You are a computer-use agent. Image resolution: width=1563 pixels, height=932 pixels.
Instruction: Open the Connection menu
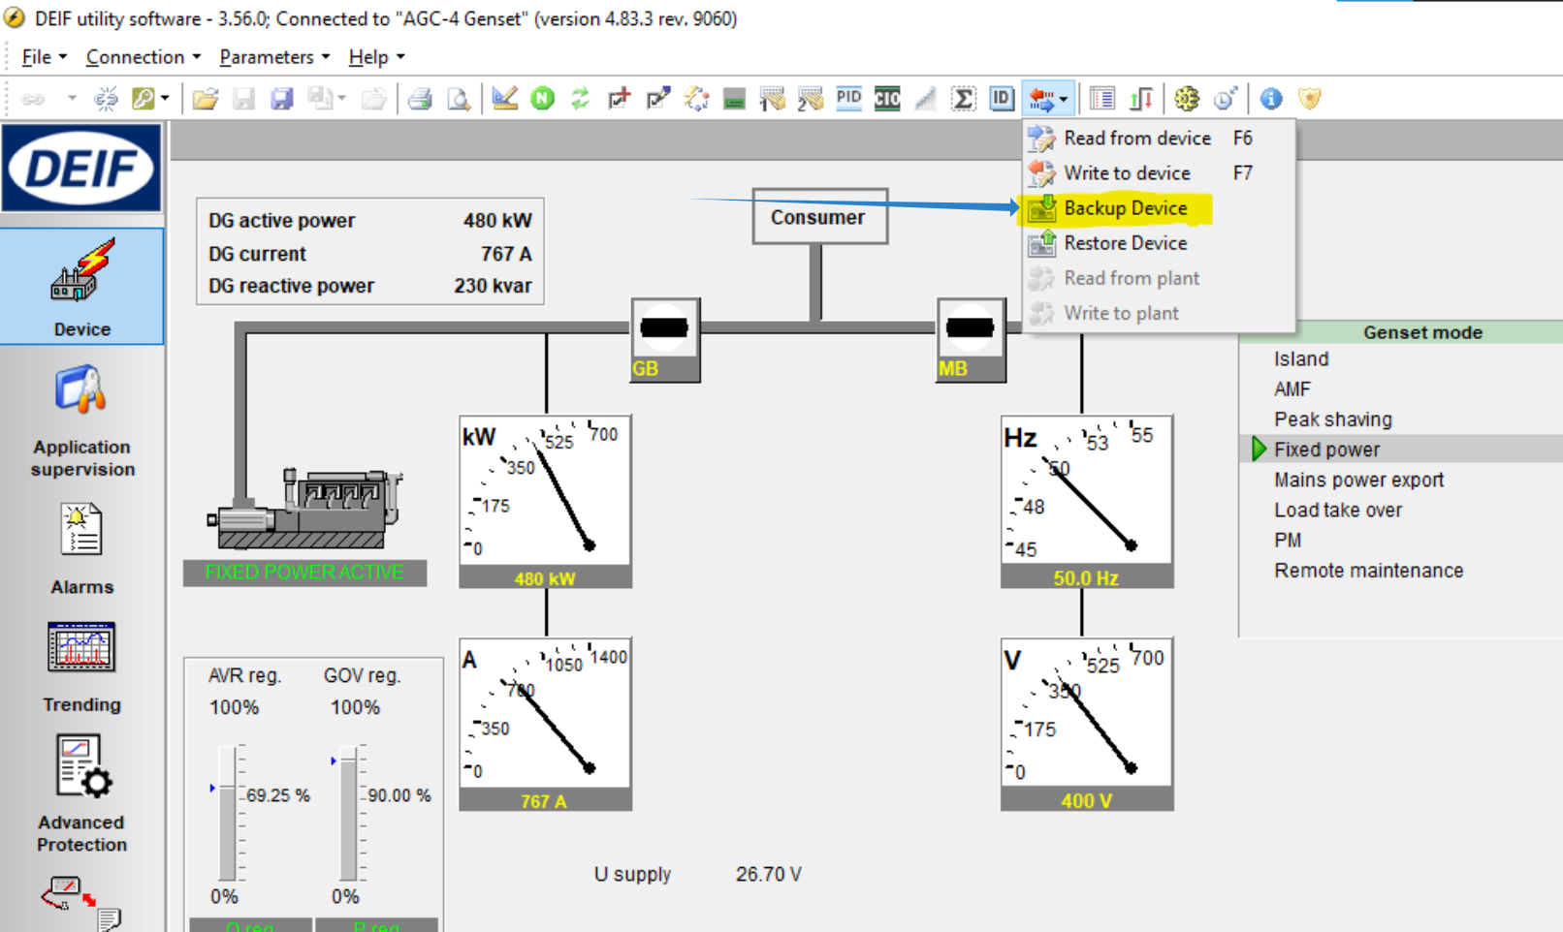[143, 57]
